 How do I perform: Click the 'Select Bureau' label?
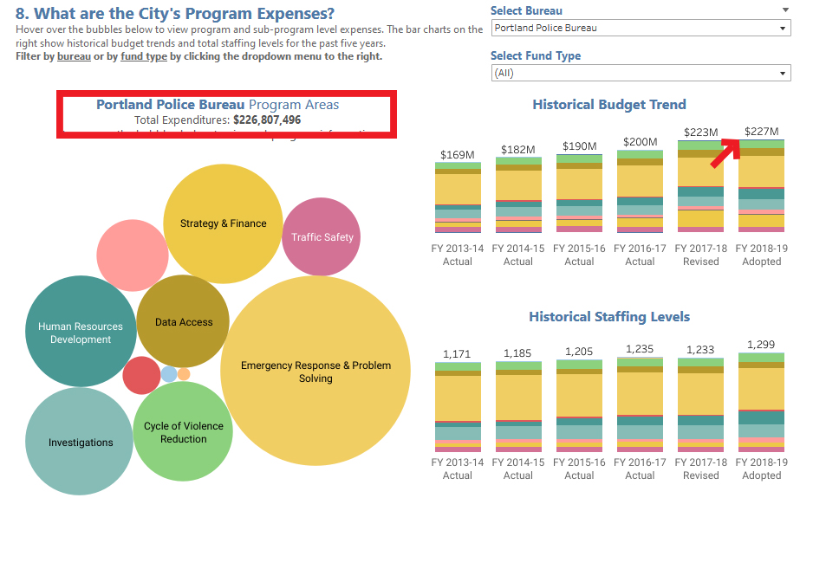(x=526, y=11)
